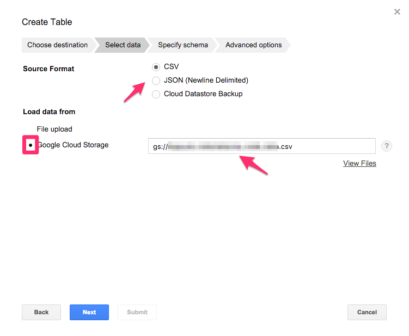
Task: Click the View Files link
Action: [359, 163]
